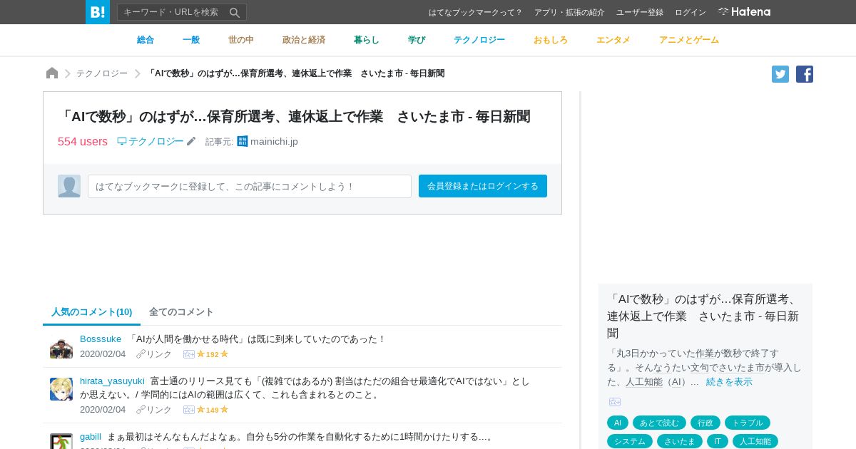Open sidebar article title link

coord(705,316)
